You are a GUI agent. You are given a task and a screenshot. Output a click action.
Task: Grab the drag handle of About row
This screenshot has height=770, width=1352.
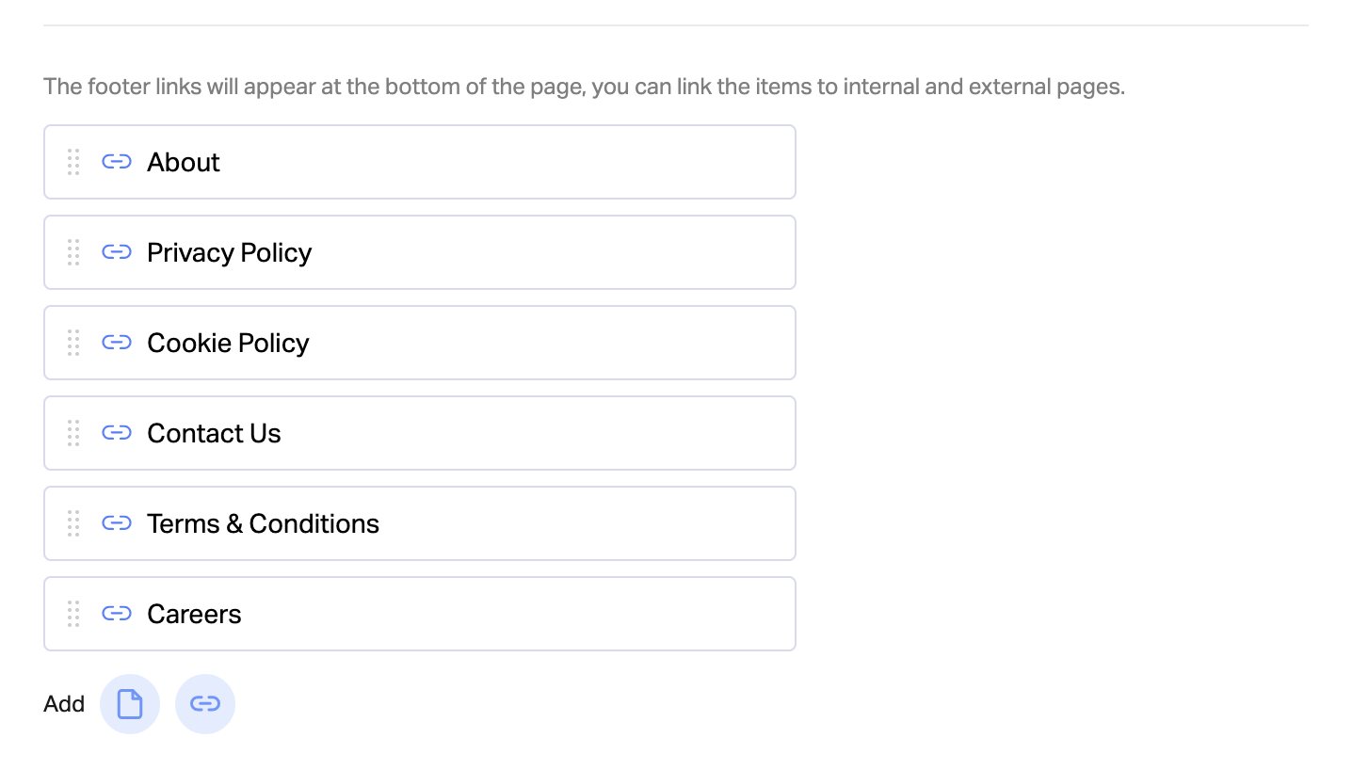73,162
